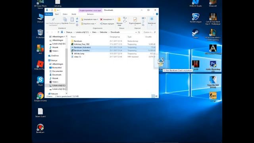Image resolution: width=254 pixels, height=143 pixels.
Task: Expand the quick access toolbar customize arrow
Action: 58,10
